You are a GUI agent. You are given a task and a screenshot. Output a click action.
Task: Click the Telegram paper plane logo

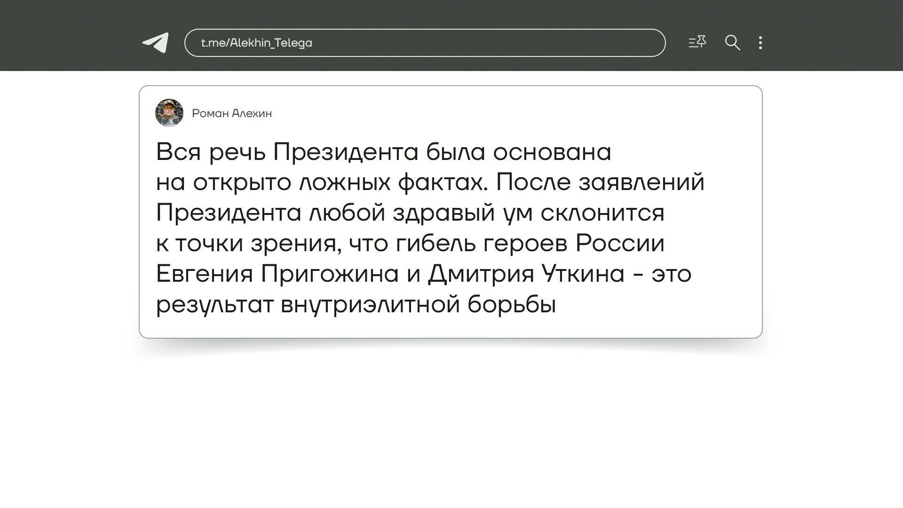tap(156, 43)
